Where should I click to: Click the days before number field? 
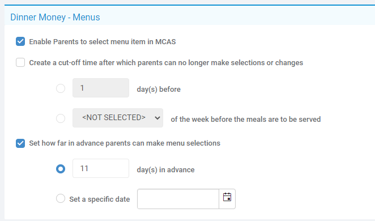[101, 88]
